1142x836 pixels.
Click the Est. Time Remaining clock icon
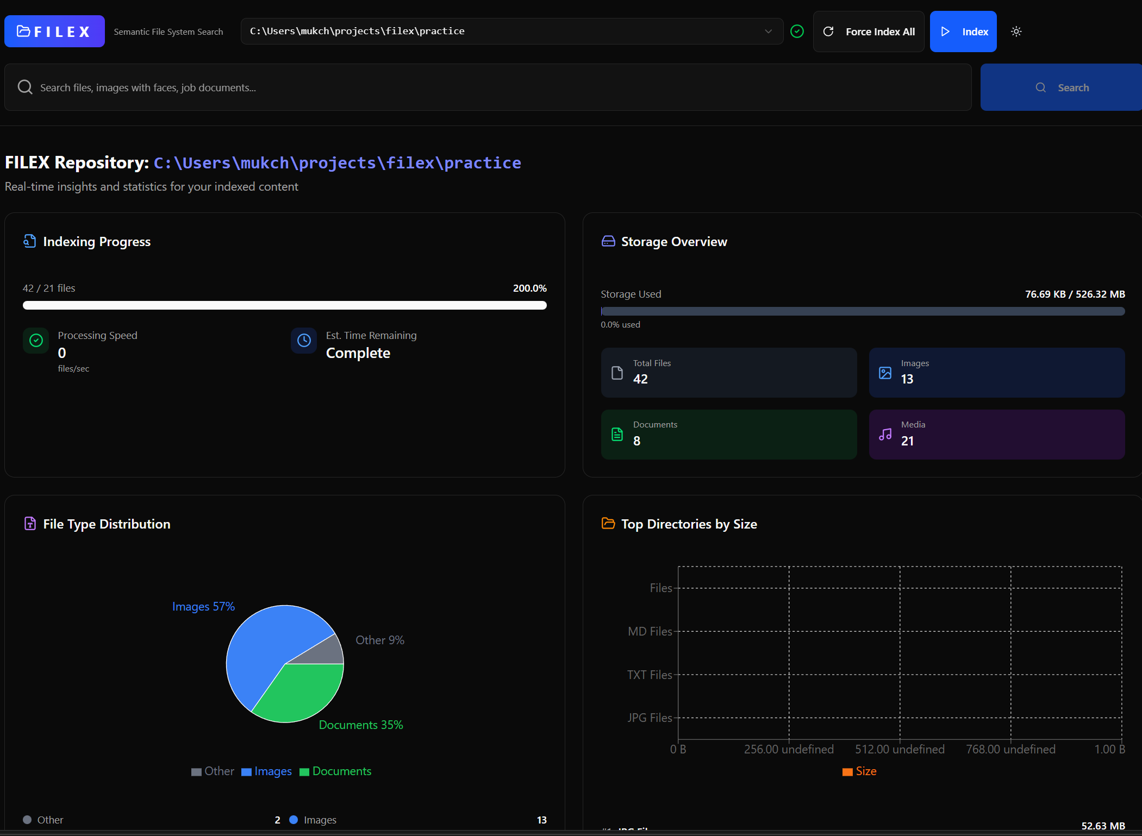click(x=304, y=341)
